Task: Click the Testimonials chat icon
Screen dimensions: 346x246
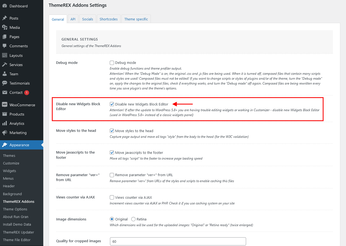Action: 5,83
